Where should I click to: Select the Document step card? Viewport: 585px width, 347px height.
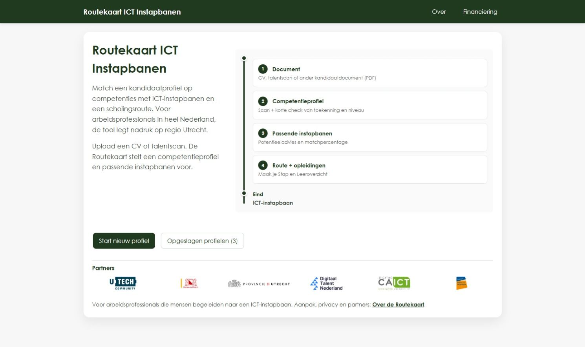[370, 73]
